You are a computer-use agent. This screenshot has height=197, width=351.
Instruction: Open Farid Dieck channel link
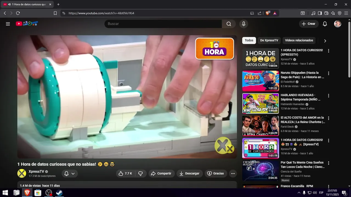[x=287, y=127]
